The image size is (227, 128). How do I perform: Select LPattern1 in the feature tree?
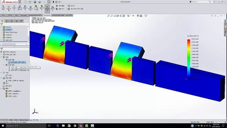9,30
